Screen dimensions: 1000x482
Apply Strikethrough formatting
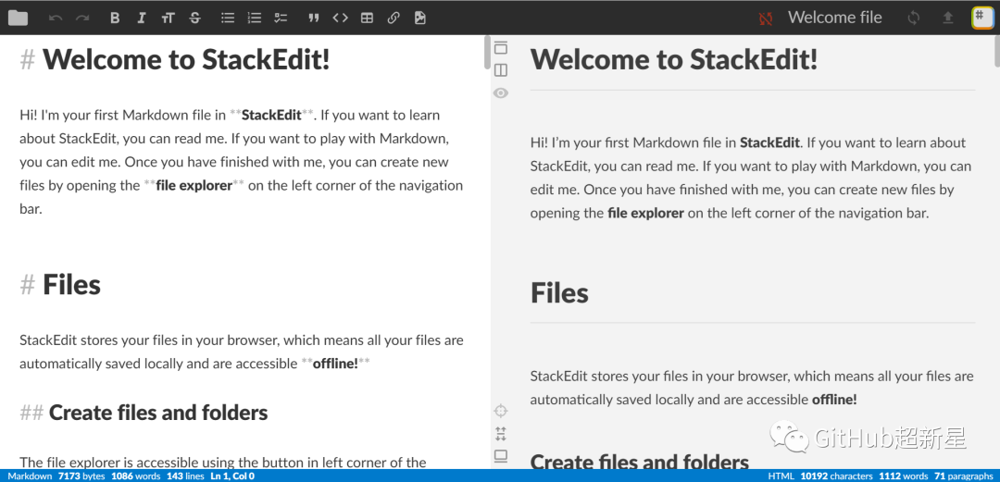195,18
